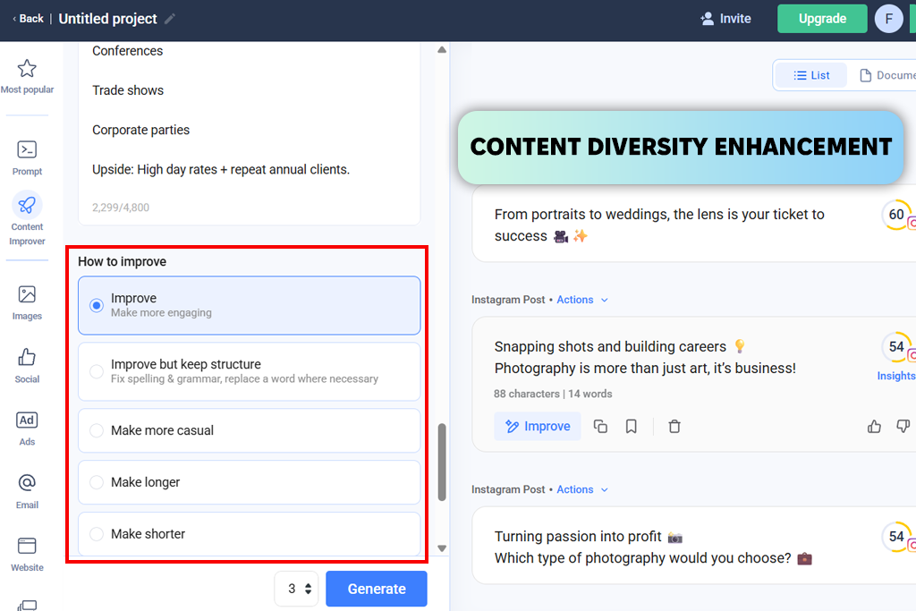Bookmark the Snapping shots post
The width and height of the screenshot is (916, 611).
coord(632,427)
